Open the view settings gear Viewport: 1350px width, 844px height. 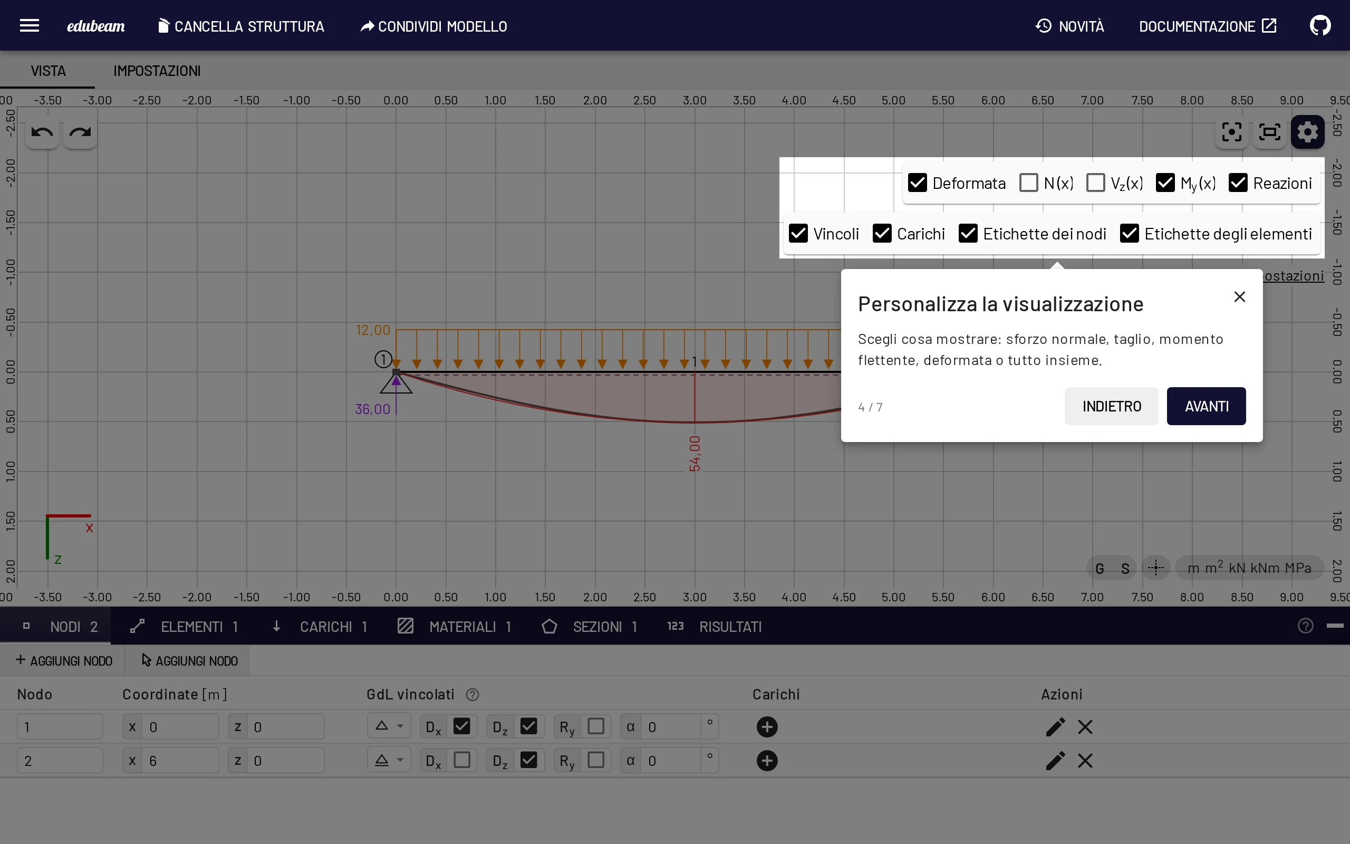tap(1308, 132)
